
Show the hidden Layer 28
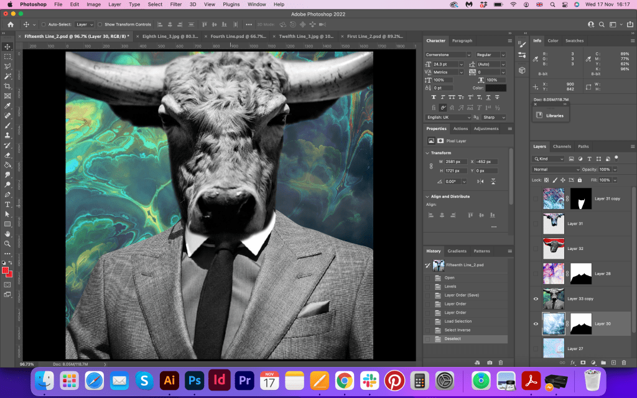point(536,273)
